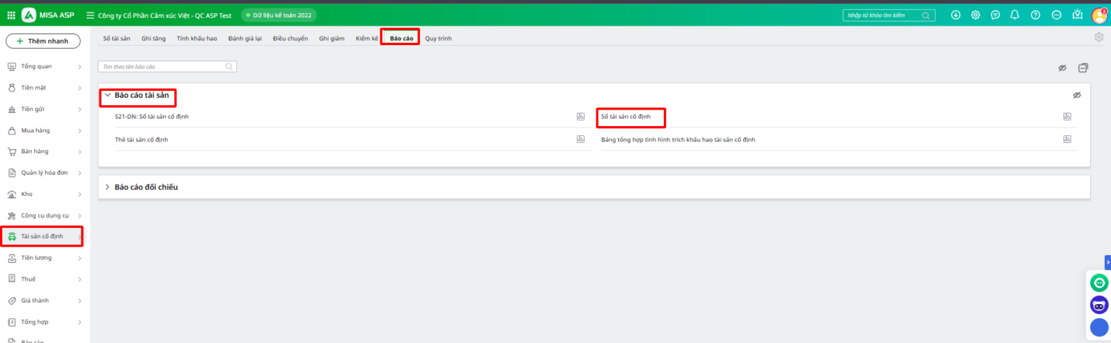
Task: Switch to the Quy trình tab
Action: [x=438, y=39]
